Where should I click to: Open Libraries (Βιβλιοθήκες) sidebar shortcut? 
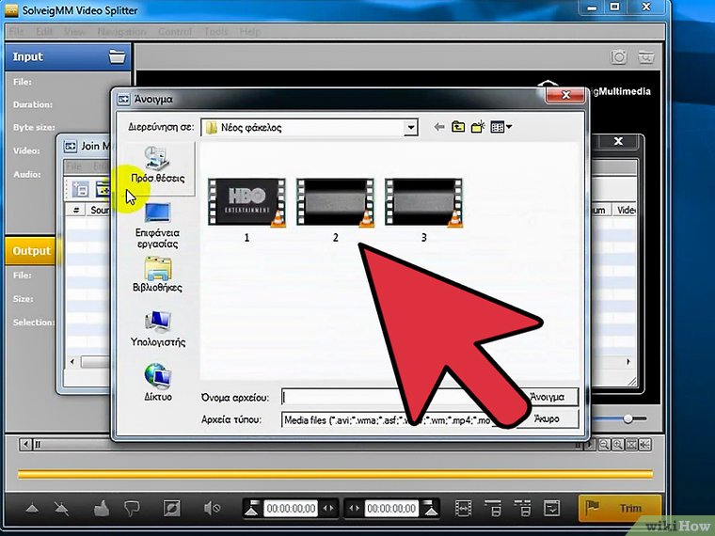tap(157, 275)
